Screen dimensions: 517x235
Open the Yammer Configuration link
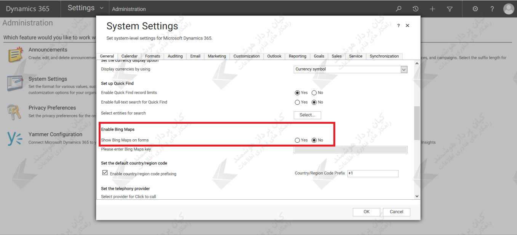tap(55, 134)
